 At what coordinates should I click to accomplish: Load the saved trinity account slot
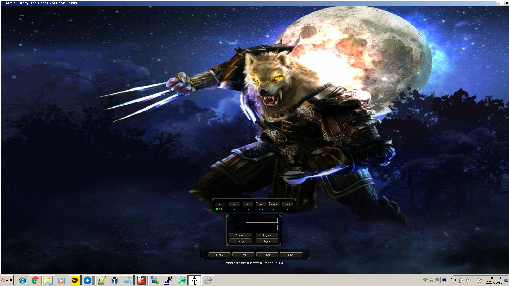[x=220, y=255]
